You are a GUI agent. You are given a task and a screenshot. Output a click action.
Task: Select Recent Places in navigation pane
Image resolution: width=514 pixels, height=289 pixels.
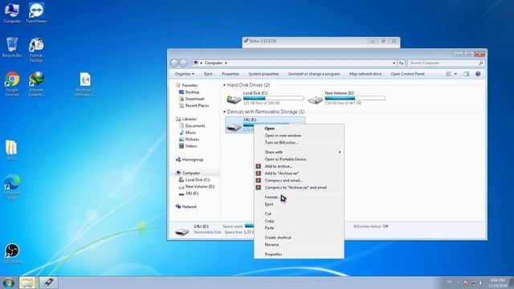[194, 105]
